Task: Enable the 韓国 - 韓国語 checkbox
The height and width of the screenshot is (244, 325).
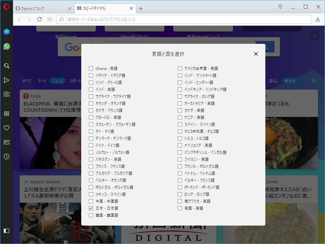Action: click(x=91, y=215)
